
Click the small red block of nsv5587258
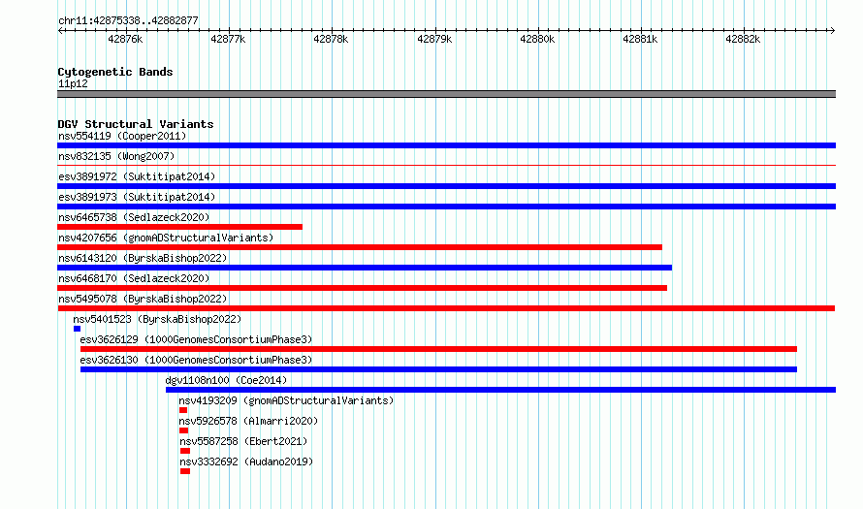pos(185,451)
